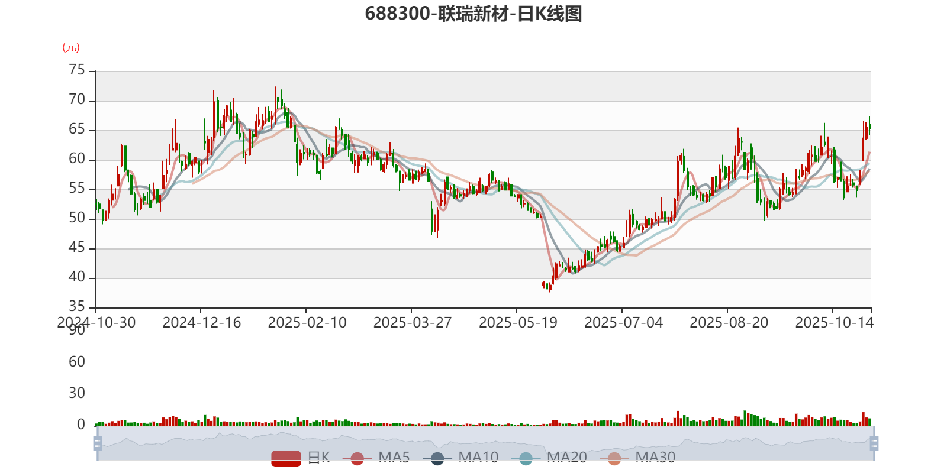Click the 2025-05-19 date axis label

point(518,323)
